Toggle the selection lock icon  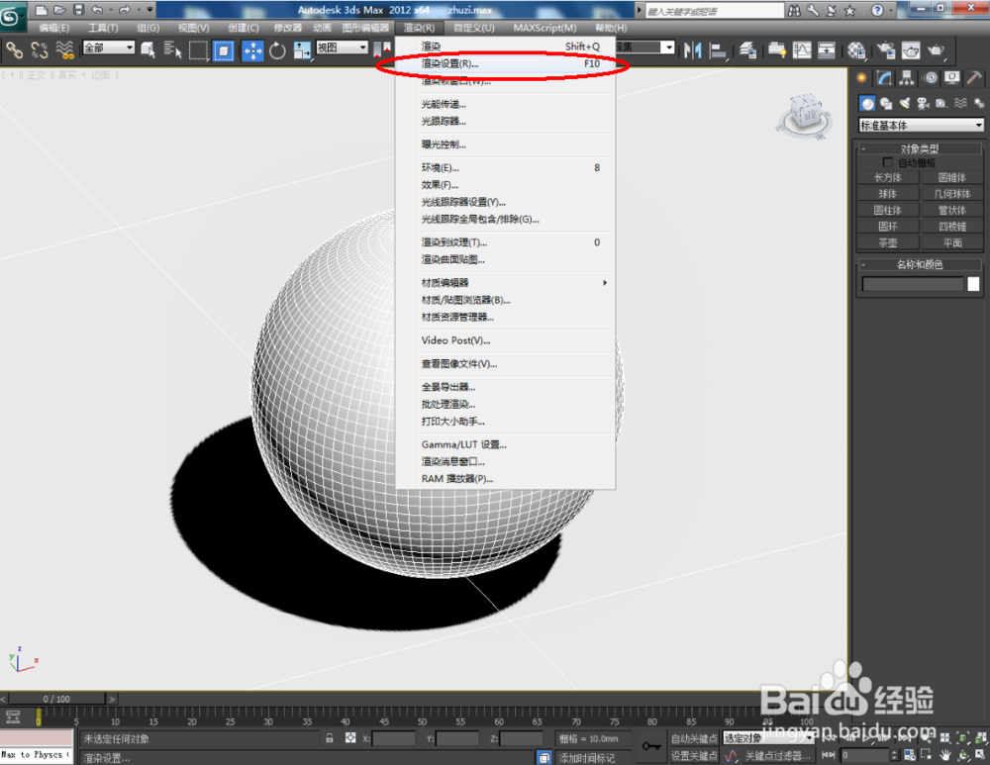(x=330, y=738)
